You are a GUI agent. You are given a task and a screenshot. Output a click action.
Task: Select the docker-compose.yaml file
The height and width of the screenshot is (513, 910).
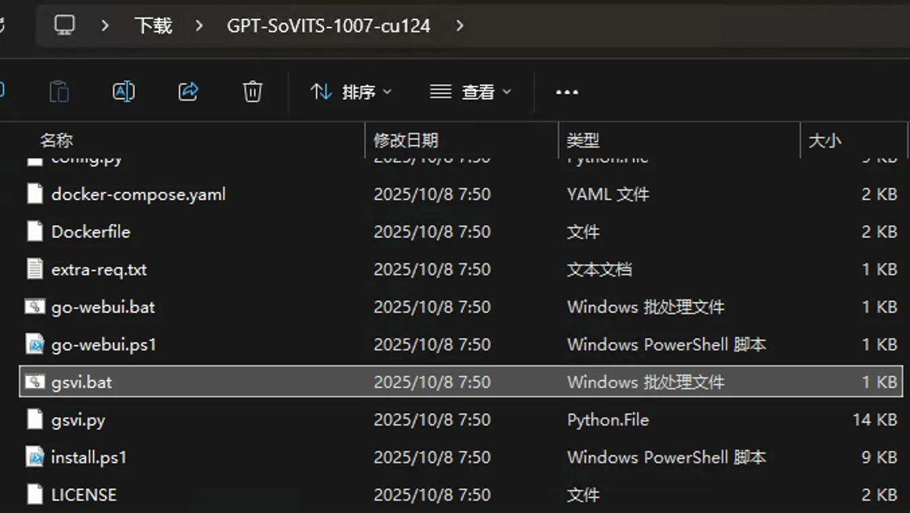pos(138,195)
